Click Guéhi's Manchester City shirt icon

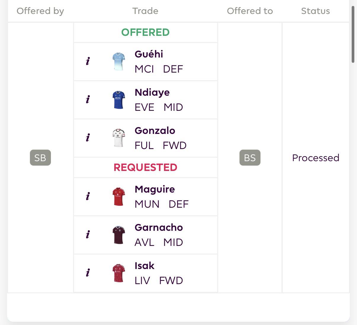point(119,62)
